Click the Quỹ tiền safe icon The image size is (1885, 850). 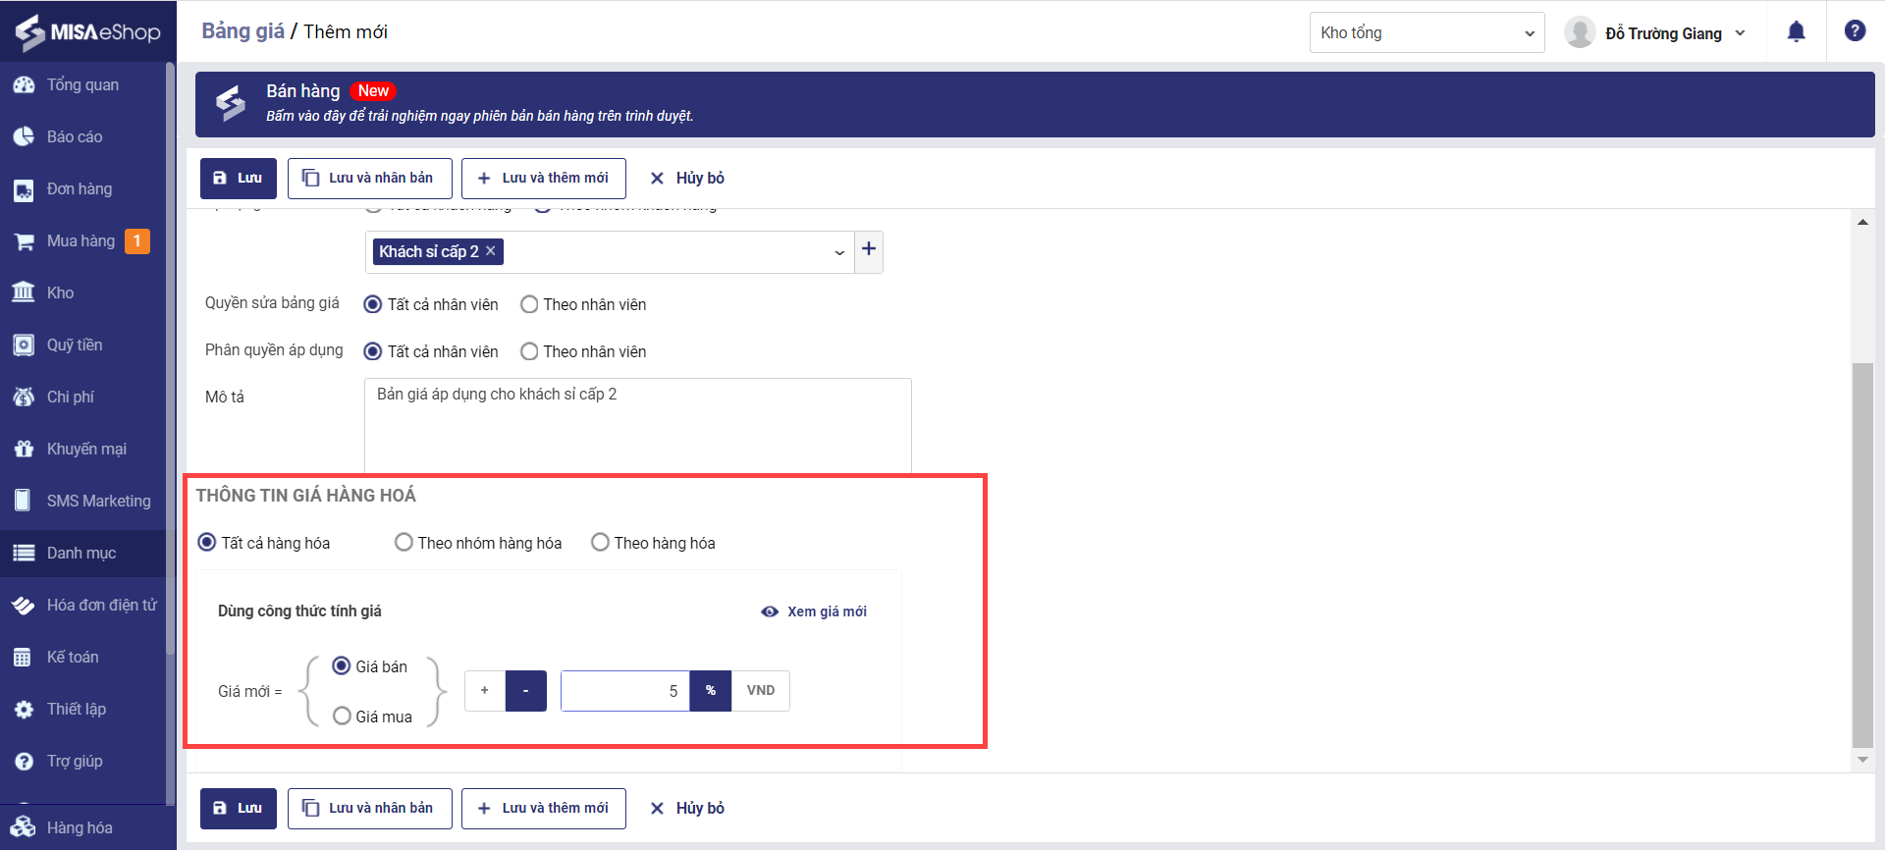[x=24, y=345]
